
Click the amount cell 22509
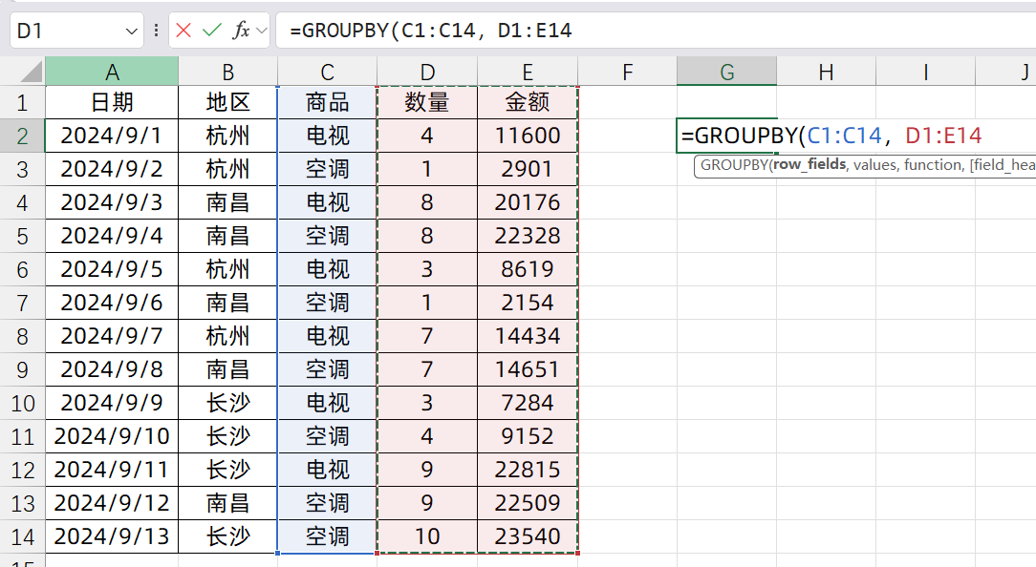coord(528,503)
